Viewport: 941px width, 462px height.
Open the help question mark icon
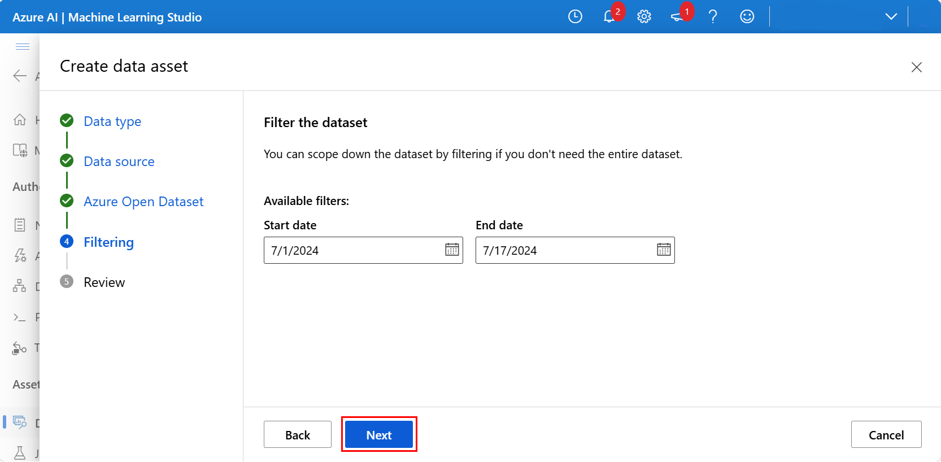click(713, 17)
